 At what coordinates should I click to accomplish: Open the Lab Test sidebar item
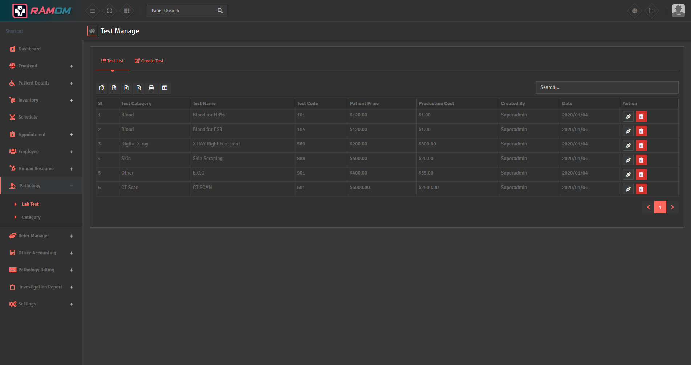point(31,204)
